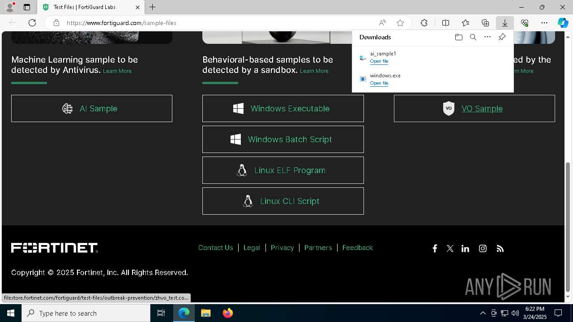This screenshot has width=573, height=322.
Task: Toggle split screen view
Action: tap(445, 23)
